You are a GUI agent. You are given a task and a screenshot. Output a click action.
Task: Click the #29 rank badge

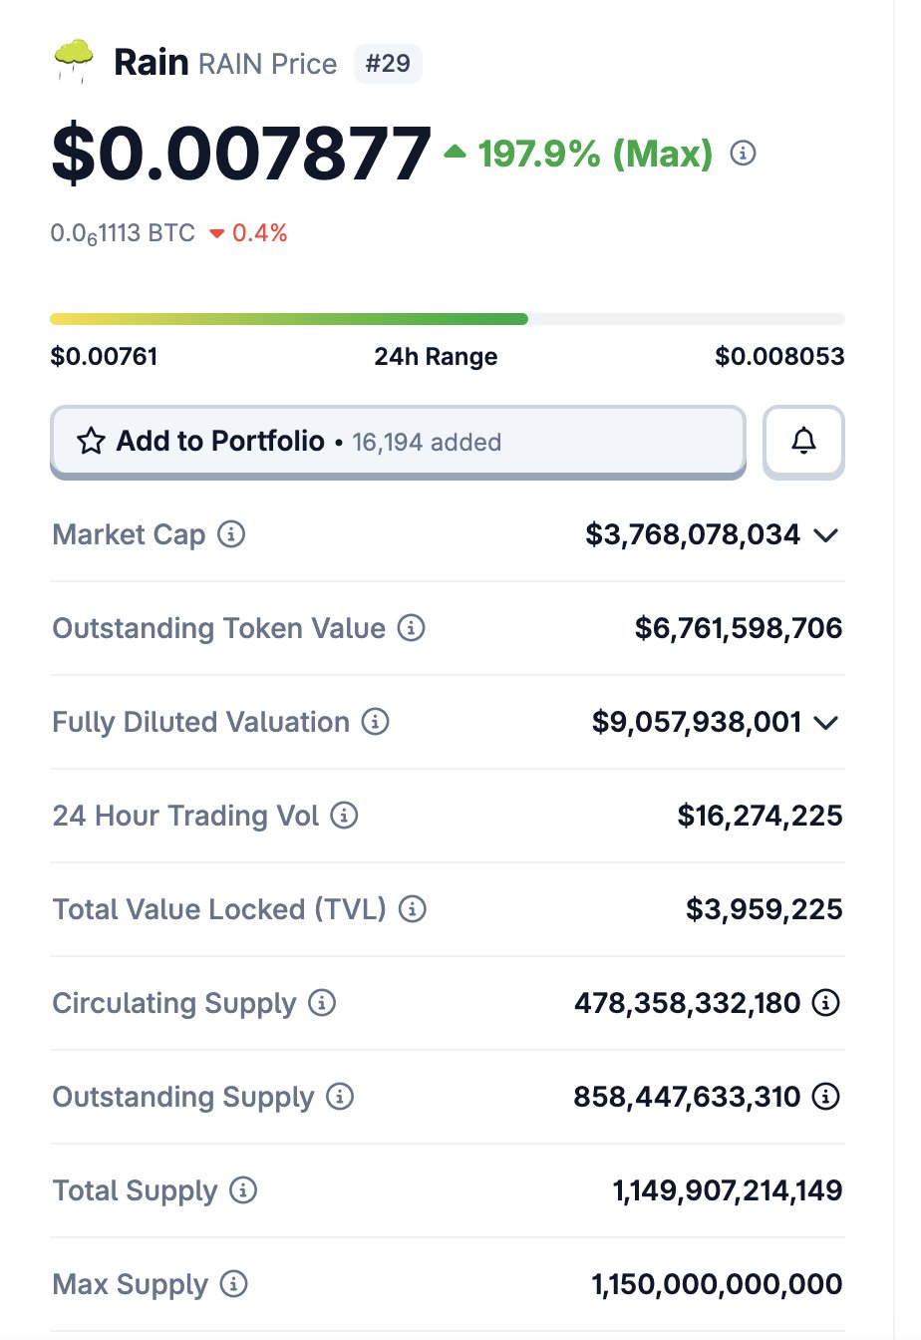388,64
